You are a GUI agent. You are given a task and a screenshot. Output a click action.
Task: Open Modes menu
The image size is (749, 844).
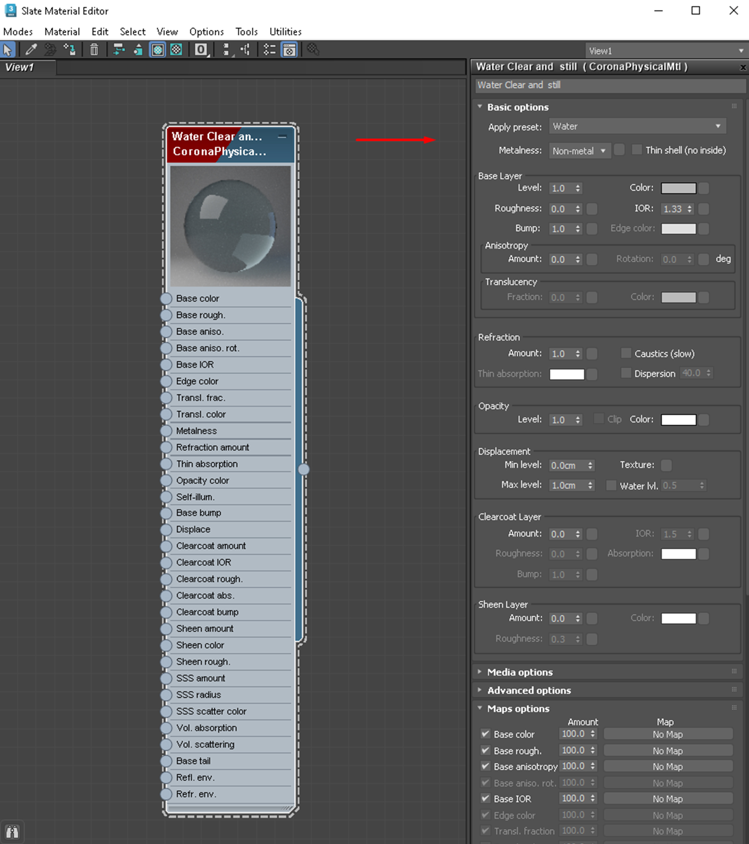click(x=18, y=32)
